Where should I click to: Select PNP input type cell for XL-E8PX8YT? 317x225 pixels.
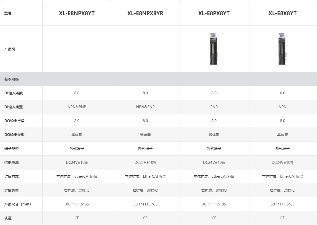coord(214,107)
